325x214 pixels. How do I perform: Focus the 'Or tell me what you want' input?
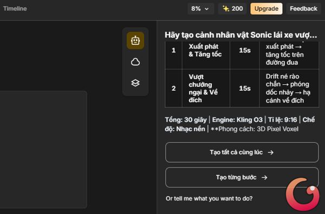coord(209,198)
